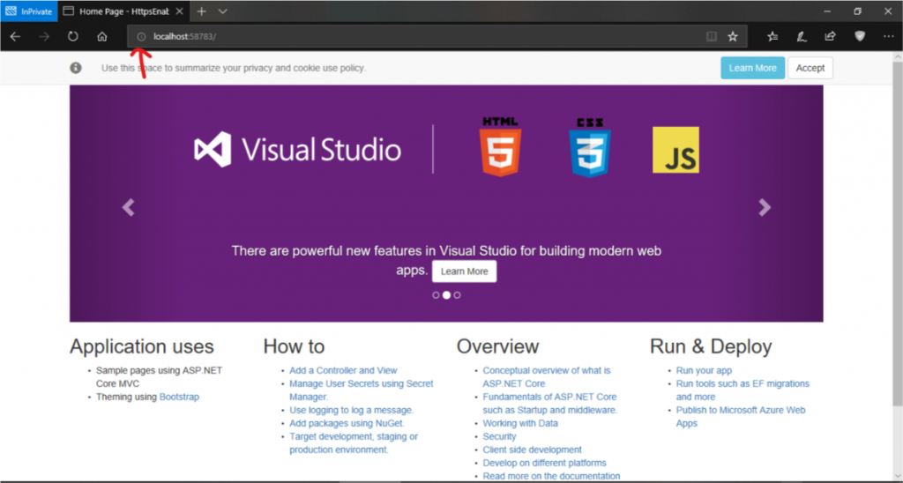Click the JS logo in carousel
This screenshot has width=903, height=483.
[675, 150]
